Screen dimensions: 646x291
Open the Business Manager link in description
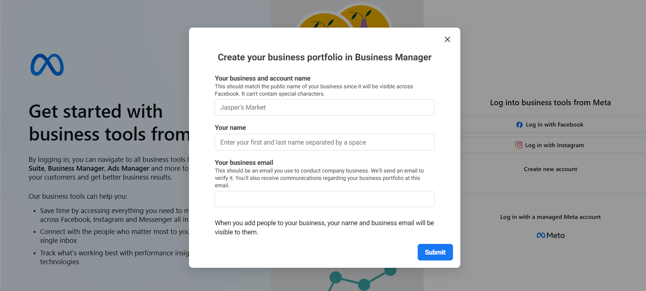pos(76,168)
